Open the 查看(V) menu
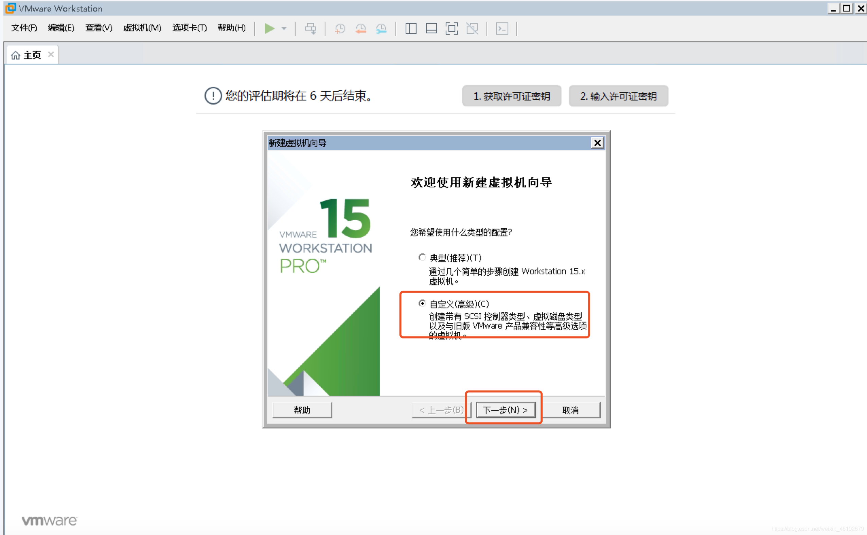This screenshot has width=867, height=535. click(99, 27)
